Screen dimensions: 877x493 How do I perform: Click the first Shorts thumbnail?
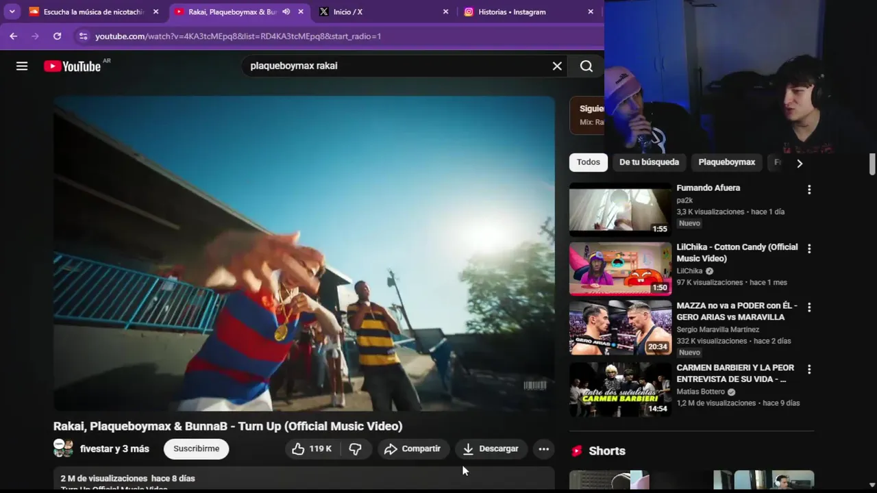pos(609,480)
